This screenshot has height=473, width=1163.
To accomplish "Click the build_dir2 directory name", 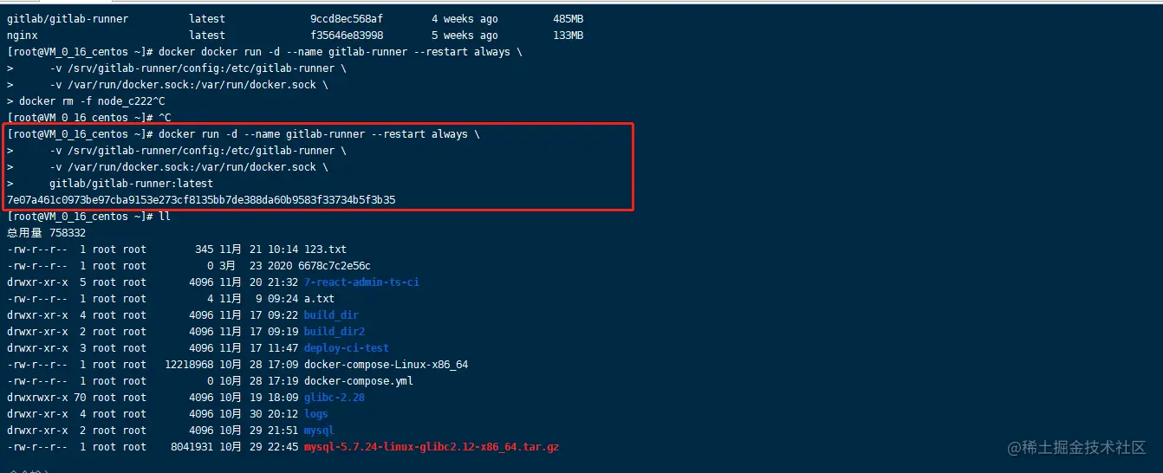I will 335,332.
